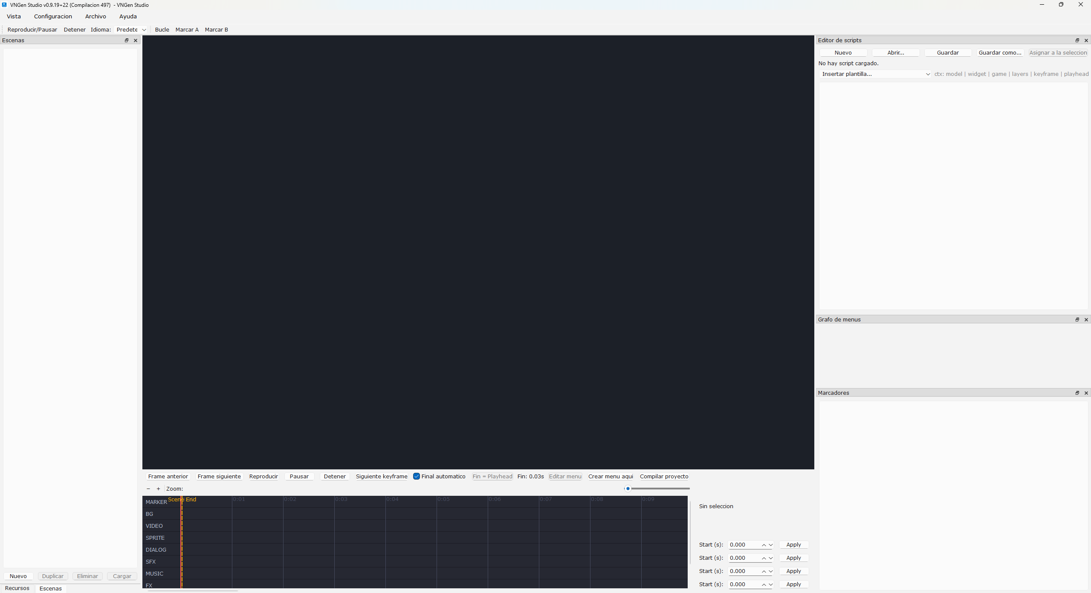Image resolution: width=1091 pixels, height=593 pixels.
Task: Close the Escenas panel
Action: (136, 40)
